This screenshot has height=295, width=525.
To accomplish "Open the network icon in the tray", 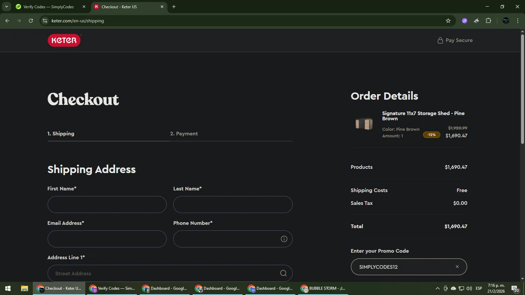I will pos(461,288).
